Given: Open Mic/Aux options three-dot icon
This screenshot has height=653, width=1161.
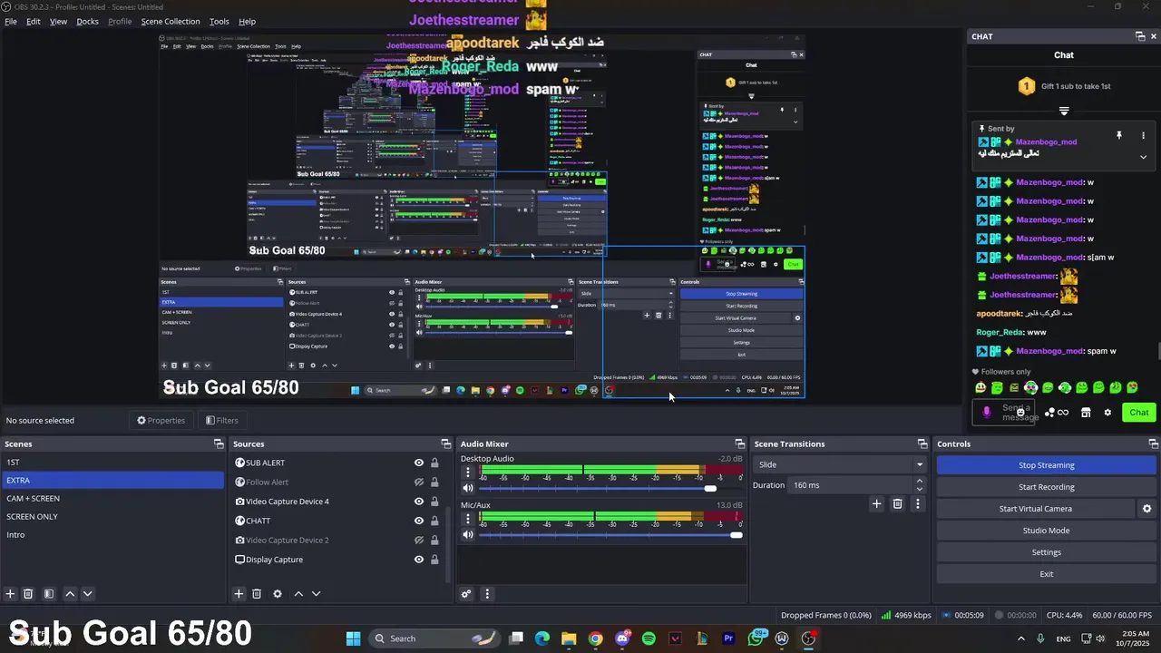Looking at the screenshot, I should [468, 519].
